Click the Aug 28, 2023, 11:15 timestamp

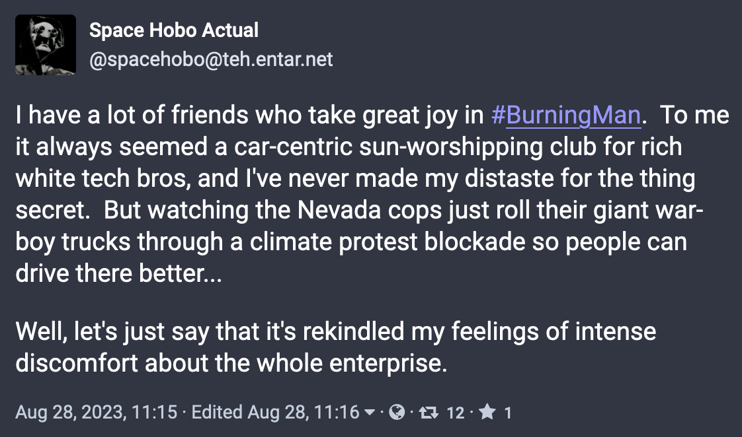point(97,413)
